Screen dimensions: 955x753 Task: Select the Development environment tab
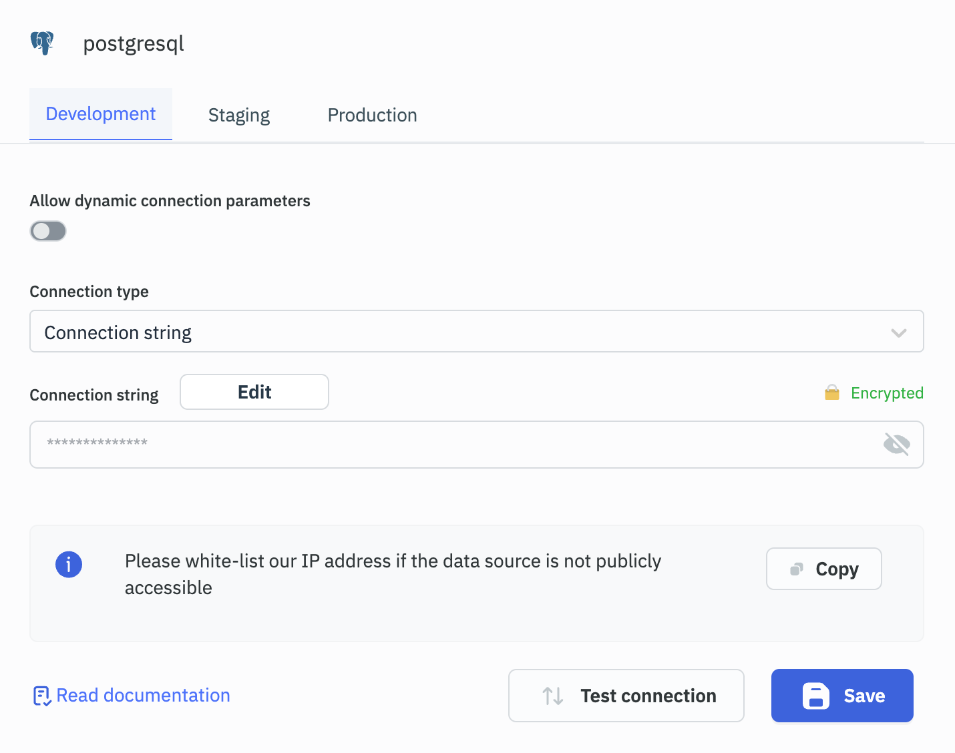(101, 114)
